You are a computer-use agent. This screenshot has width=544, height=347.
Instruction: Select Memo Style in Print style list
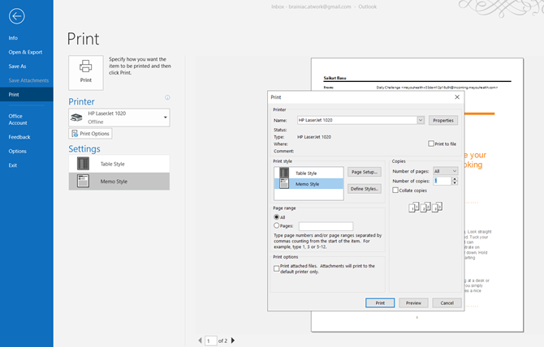(x=309, y=184)
